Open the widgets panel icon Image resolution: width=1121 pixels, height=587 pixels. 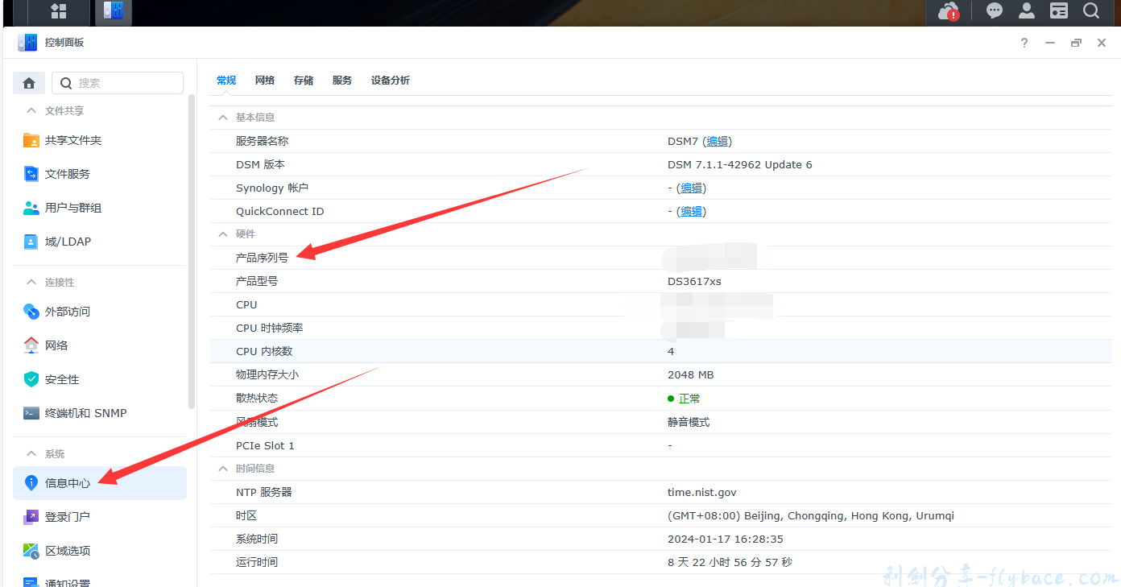click(x=1059, y=10)
